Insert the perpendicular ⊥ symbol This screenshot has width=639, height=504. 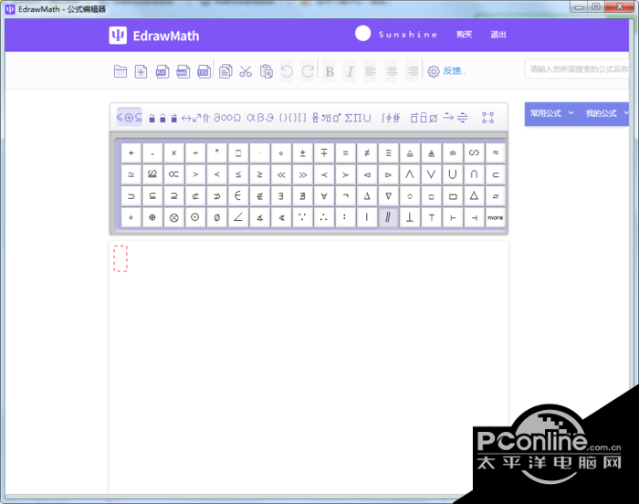click(410, 217)
